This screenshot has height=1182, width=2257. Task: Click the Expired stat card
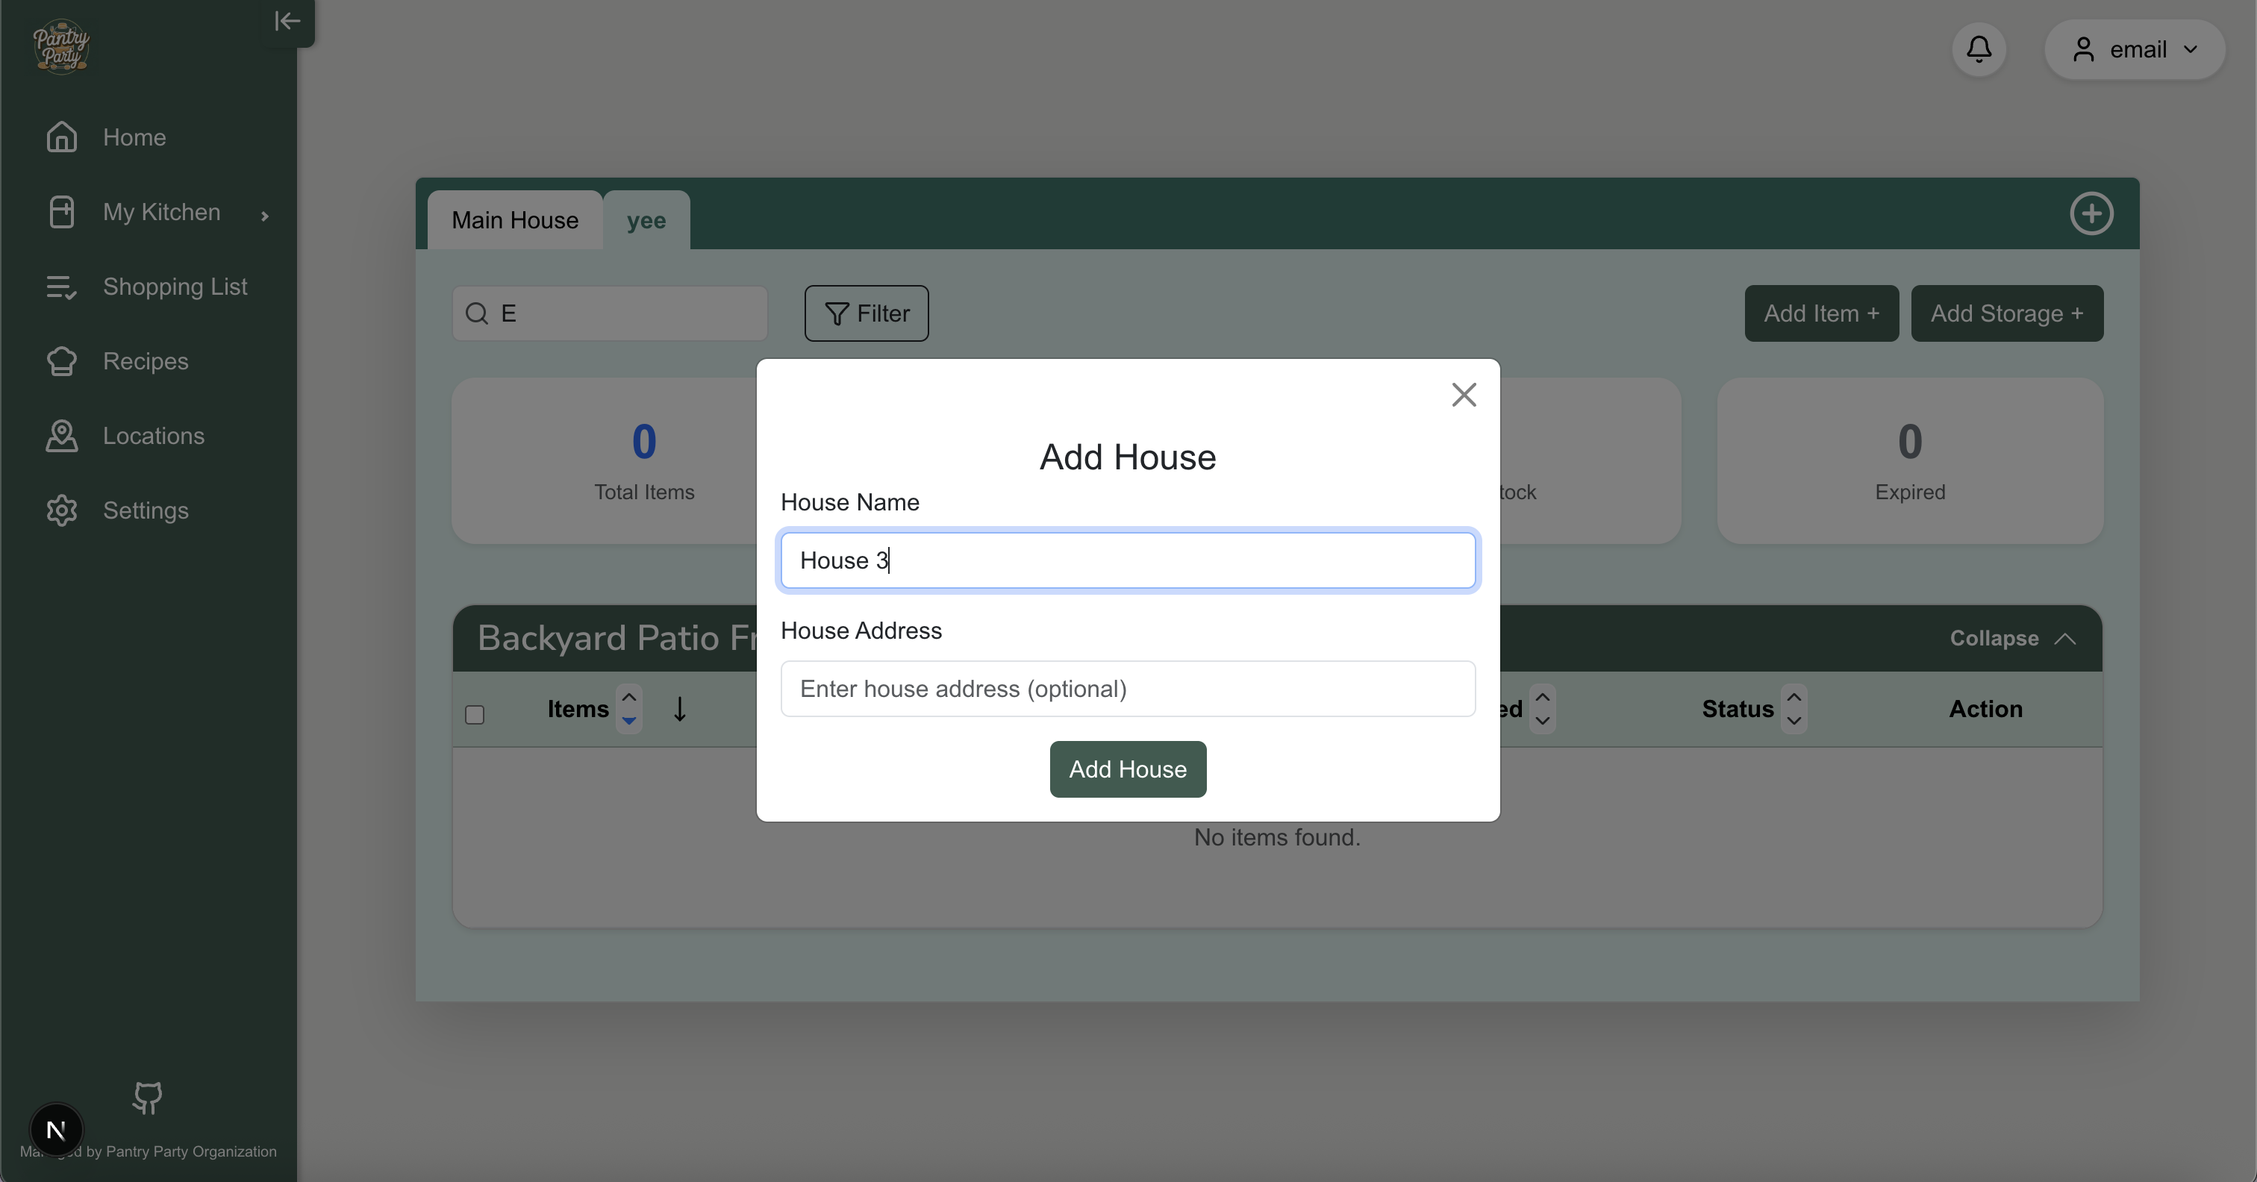[x=1909, y=461]
